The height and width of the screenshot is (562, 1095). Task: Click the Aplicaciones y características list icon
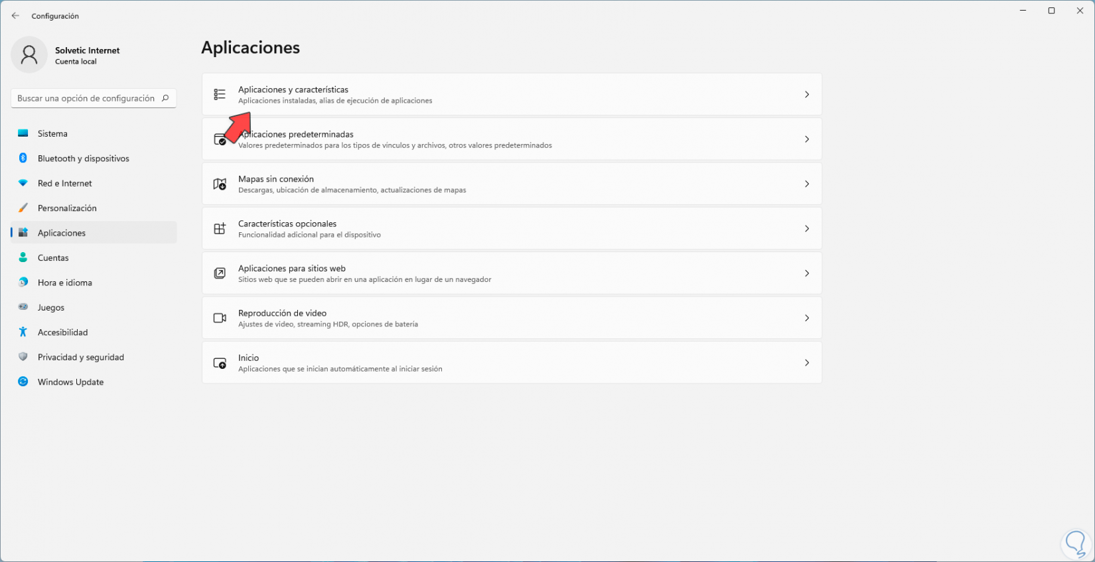tap(220, 94)
